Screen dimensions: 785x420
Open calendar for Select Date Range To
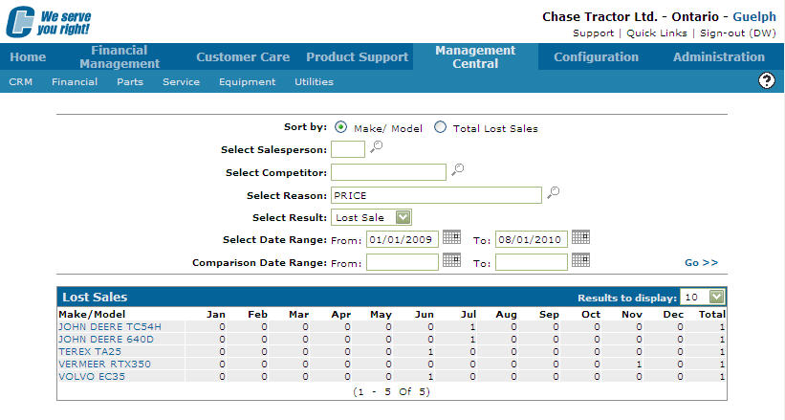580,237
